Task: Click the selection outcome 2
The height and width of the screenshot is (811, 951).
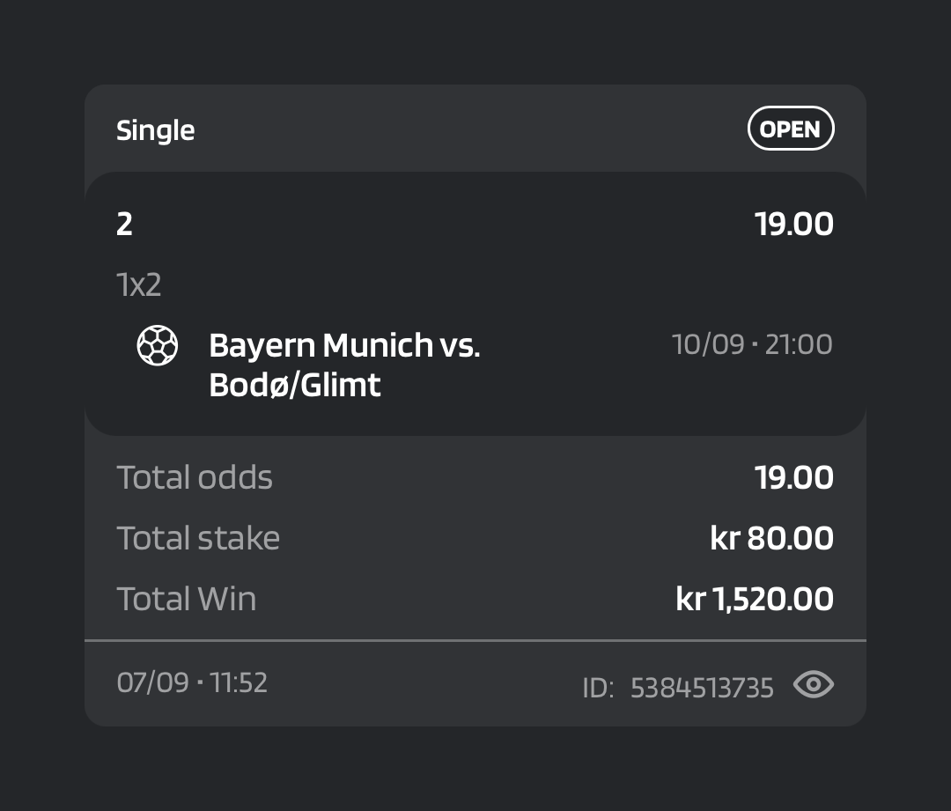Action: tap(124, 225)
